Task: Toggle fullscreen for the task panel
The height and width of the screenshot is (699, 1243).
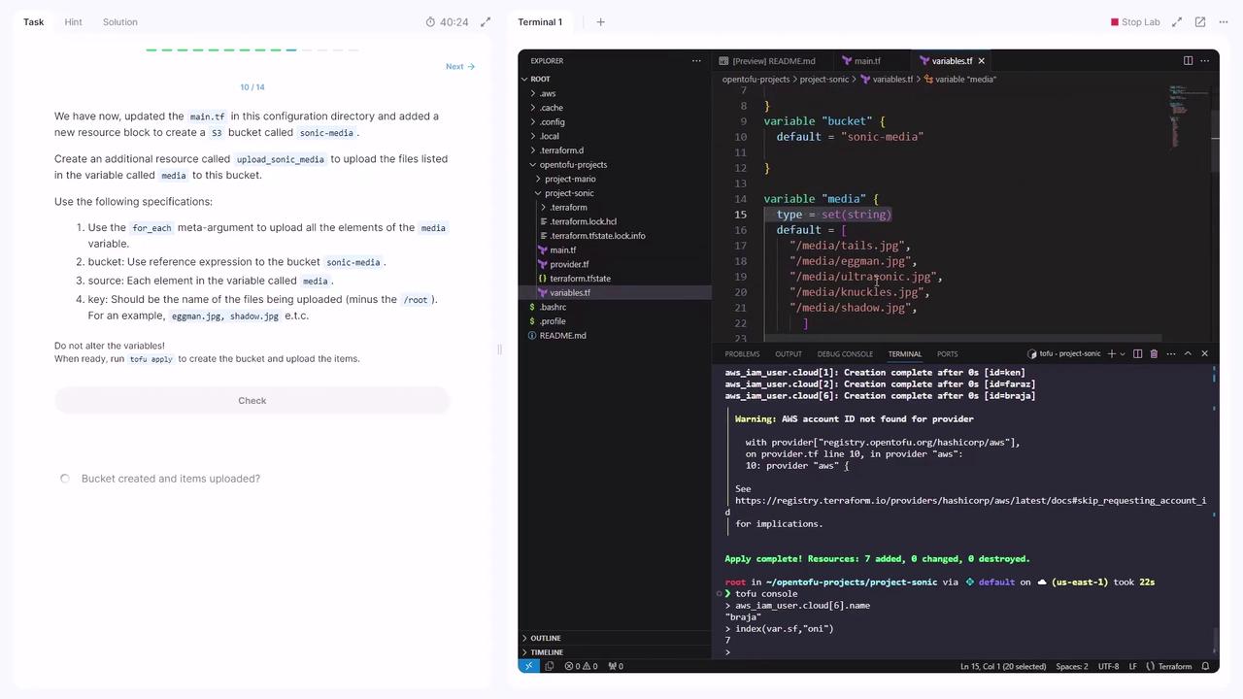Action: coord(485,21)
